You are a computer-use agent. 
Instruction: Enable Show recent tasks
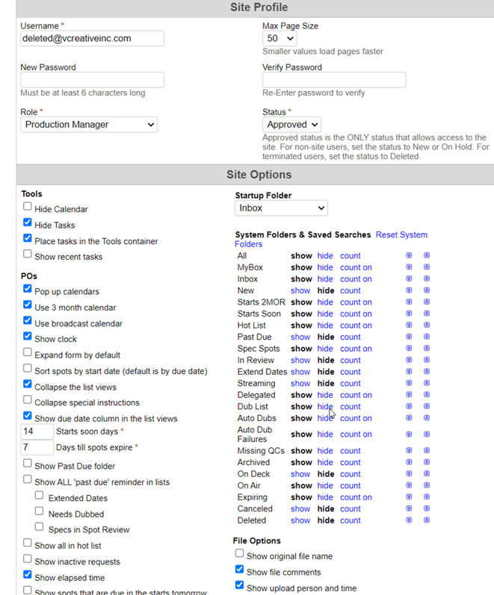[28, 254]
